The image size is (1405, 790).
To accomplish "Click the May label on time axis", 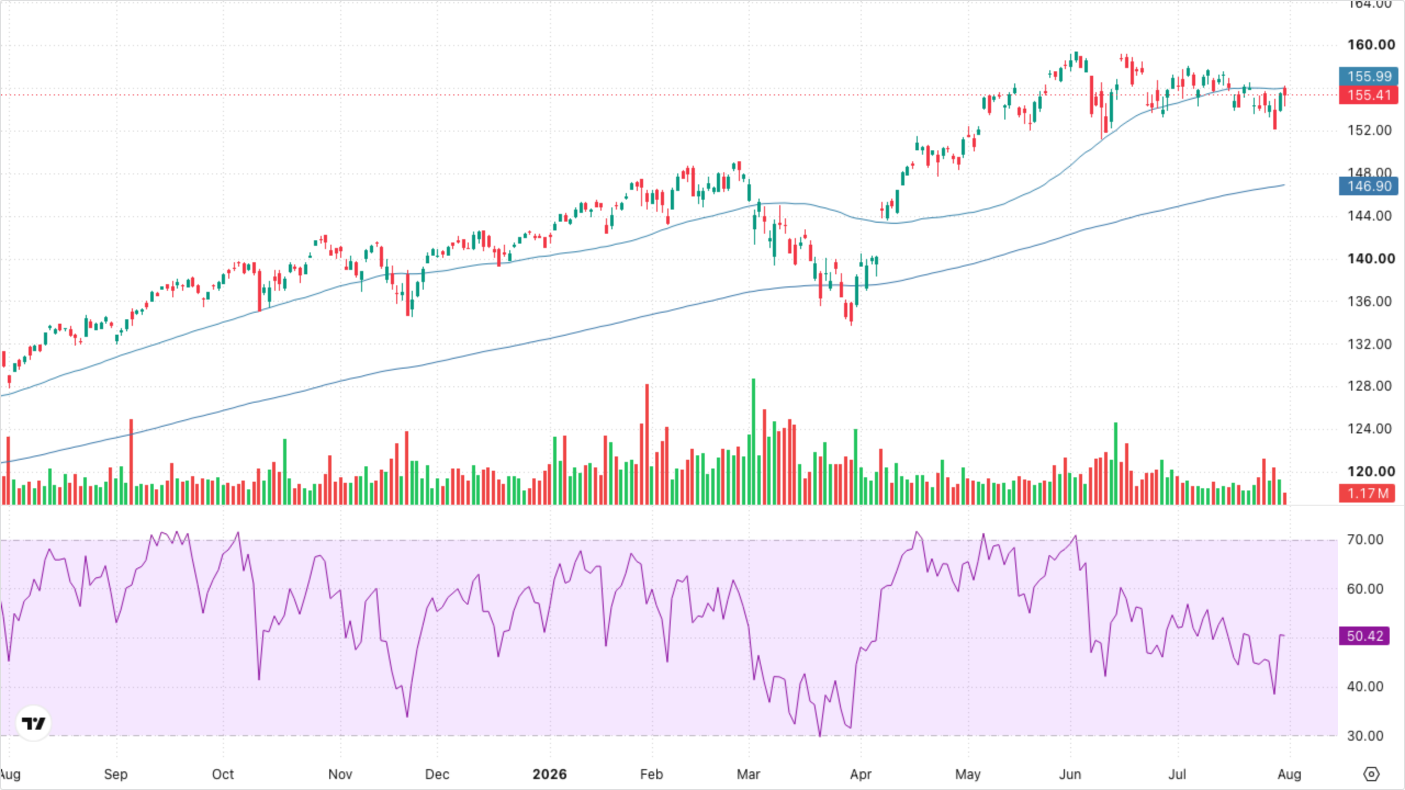I will point(968,774).
